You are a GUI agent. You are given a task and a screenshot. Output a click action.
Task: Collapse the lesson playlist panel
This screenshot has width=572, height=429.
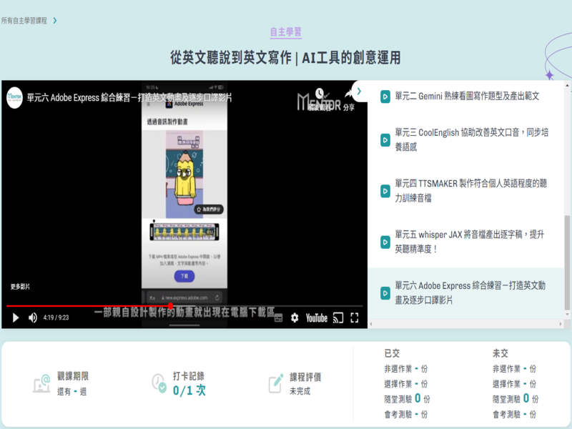(x=360, y=92)
